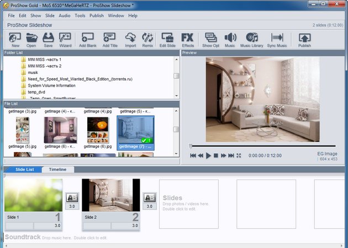Click the preview seek bar slider

pyautogui.click(x=191, y=147)
